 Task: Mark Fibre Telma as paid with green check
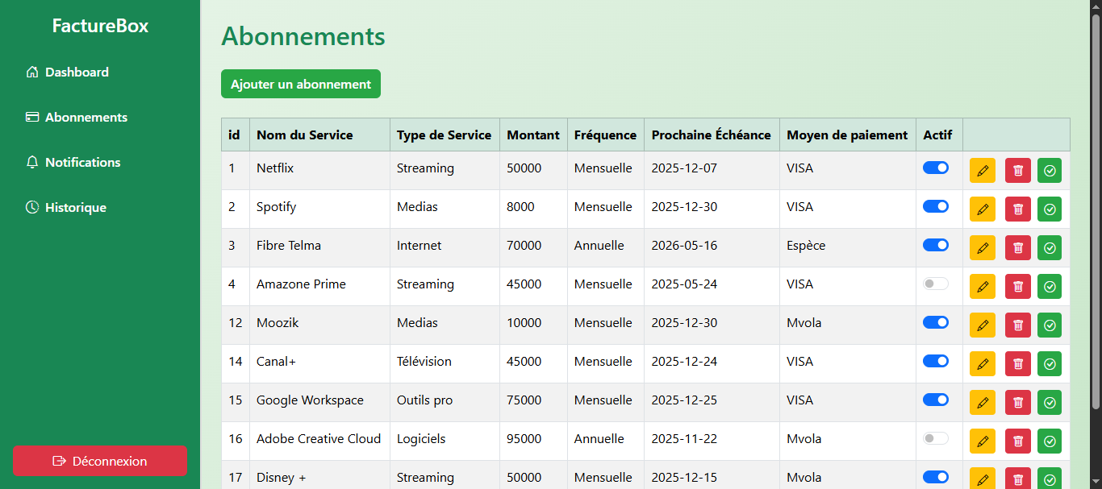point(1050,248)
